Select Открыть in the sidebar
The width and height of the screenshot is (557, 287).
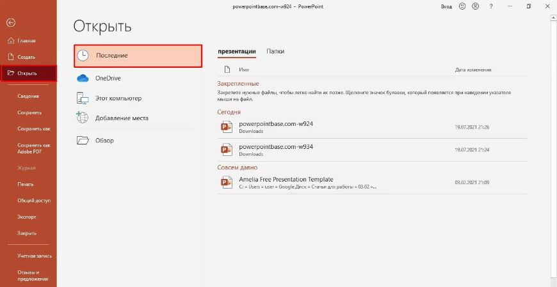[x=28, y=74]
